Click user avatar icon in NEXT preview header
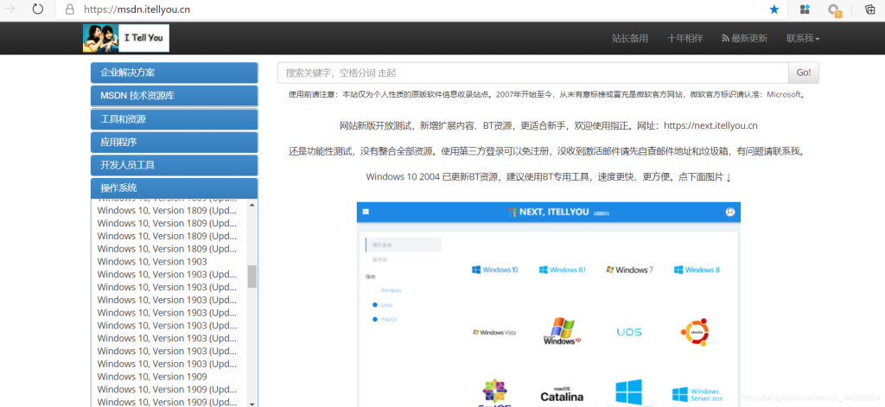 (x=729, y=213)
